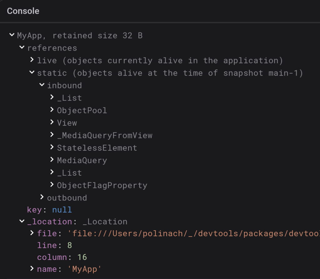Screen dimensions: 320x279
Task: Collapse the _location property
Action: pyautogui.click(x=22, y=221)
